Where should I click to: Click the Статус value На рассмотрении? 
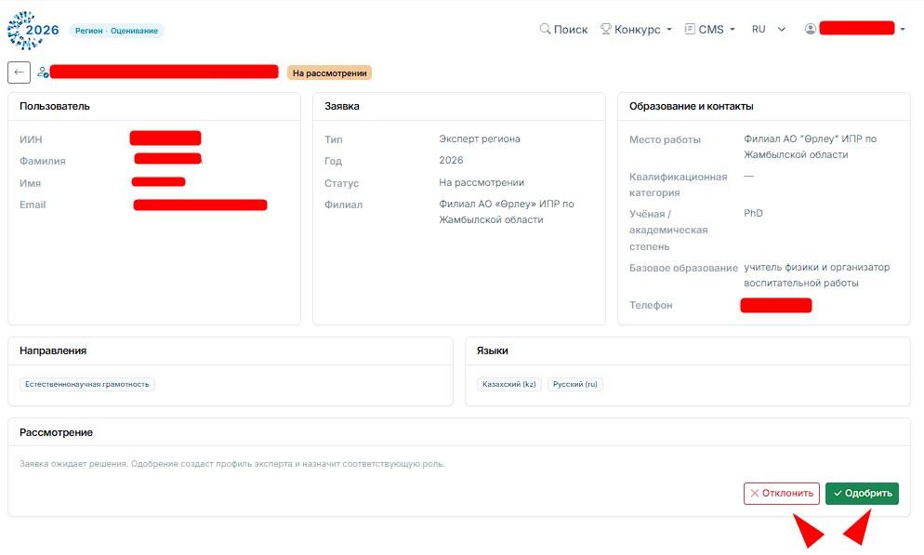[482, 182]
